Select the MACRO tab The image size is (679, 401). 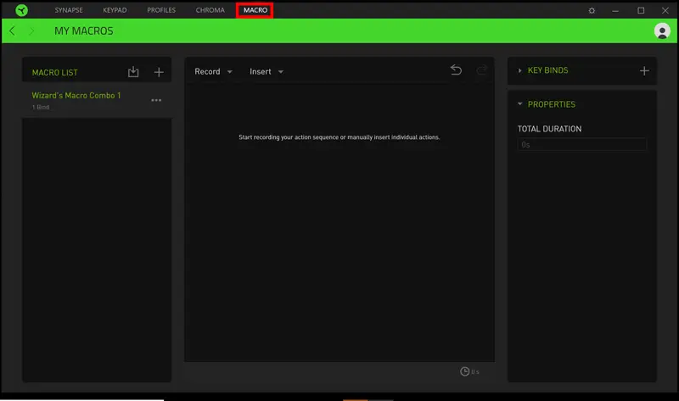point(255,10)
